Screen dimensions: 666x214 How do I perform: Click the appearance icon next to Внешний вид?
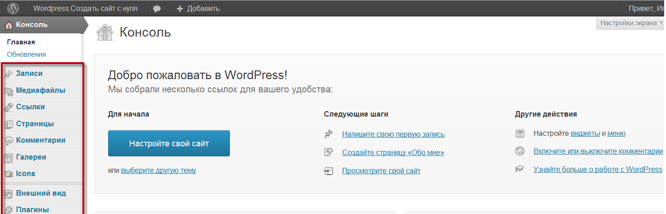point(8,193)
